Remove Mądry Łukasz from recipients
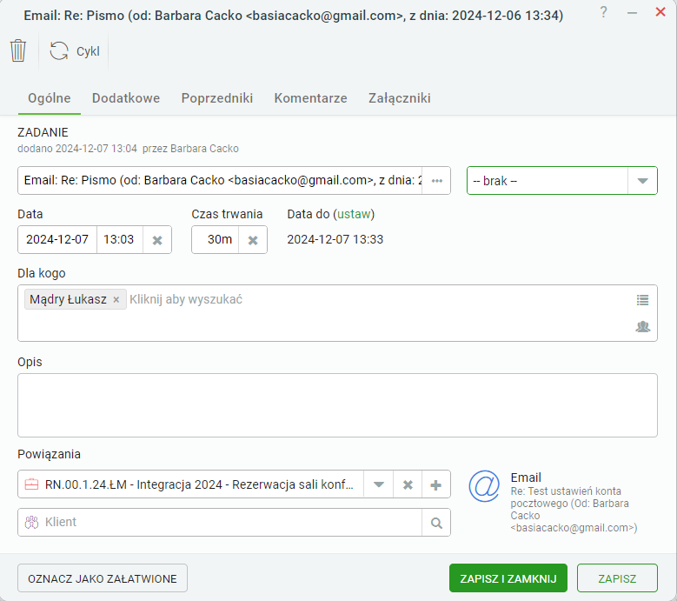The image size is (677, 601). click(x=116, y=300)
